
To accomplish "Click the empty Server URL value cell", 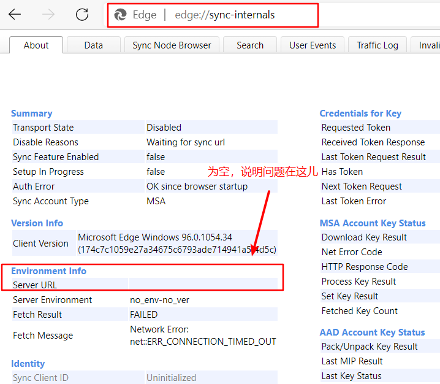I will coord(202,285).
